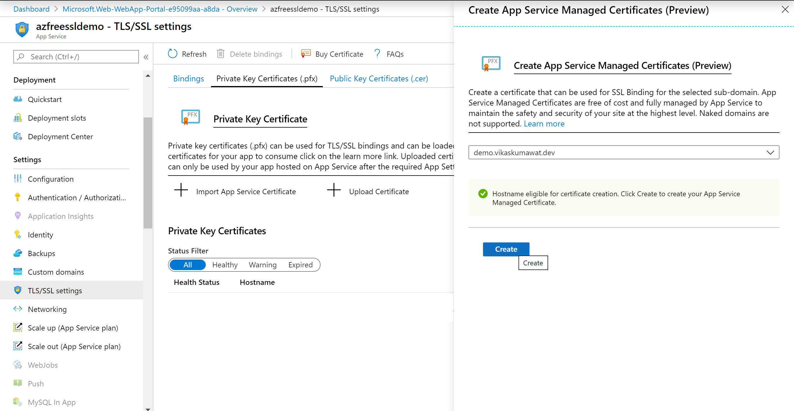
Task: Select the All status filter toggle
Action: coord(188,265)
